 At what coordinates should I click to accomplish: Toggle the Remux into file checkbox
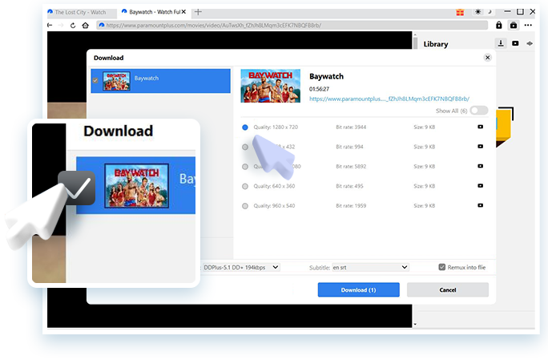441,267
